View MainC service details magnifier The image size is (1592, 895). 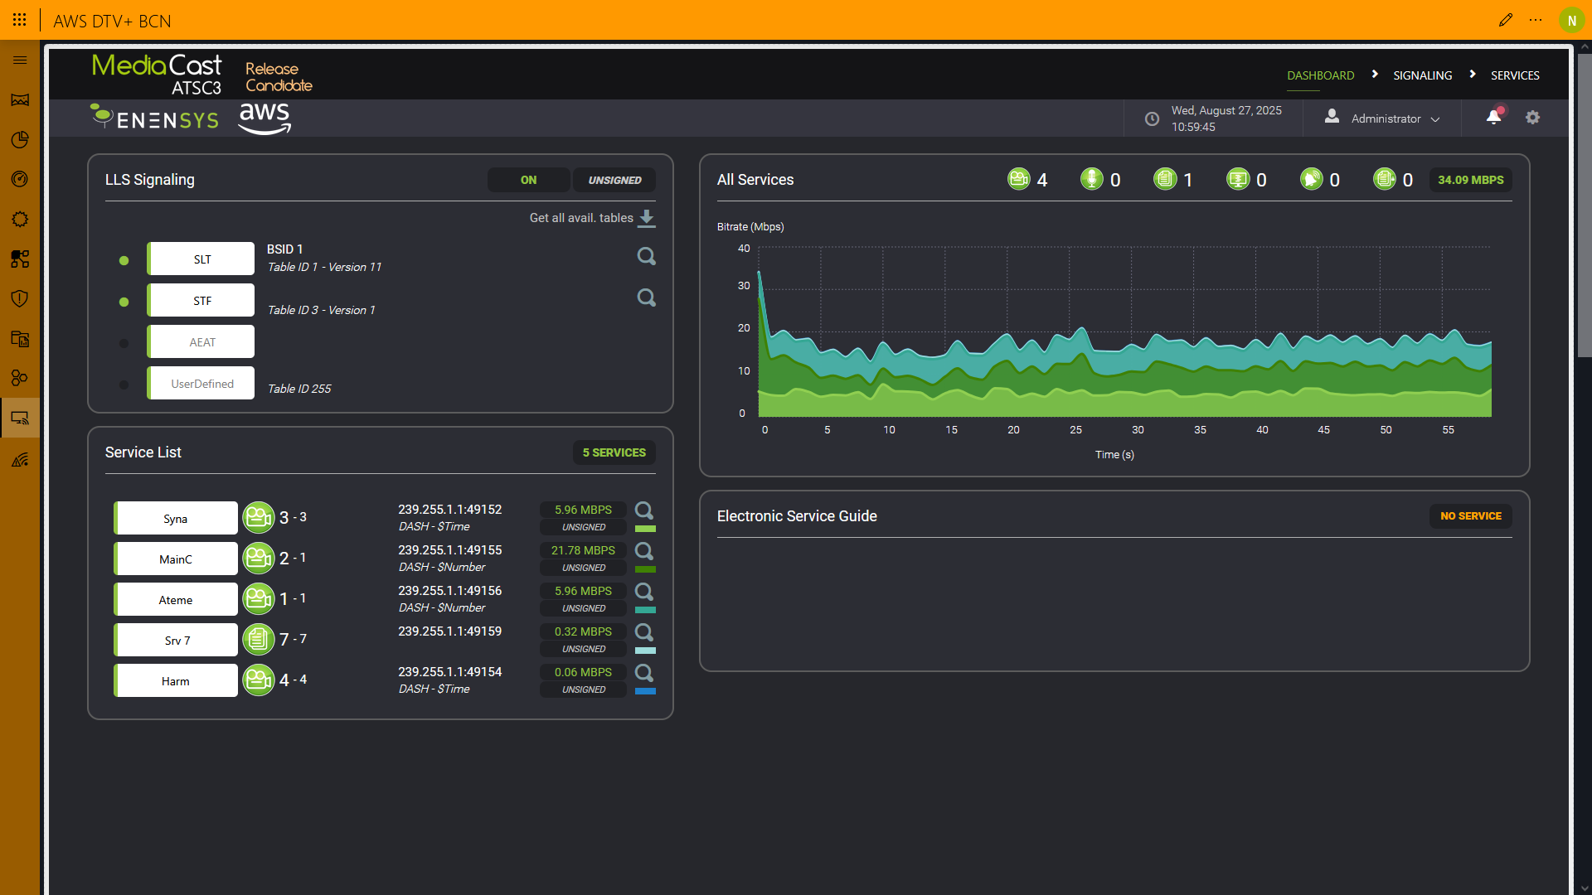click(643, 551)
